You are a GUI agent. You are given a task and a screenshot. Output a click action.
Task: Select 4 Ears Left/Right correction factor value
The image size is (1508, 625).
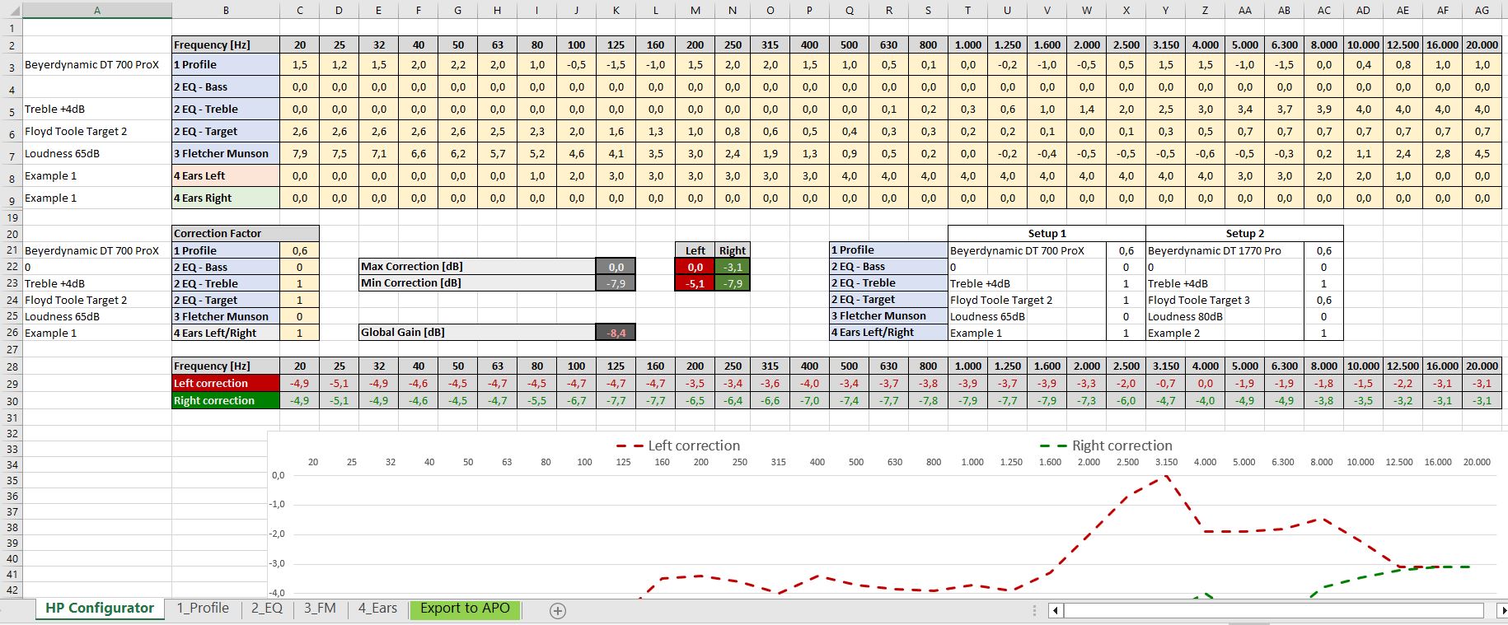(299, 333)
